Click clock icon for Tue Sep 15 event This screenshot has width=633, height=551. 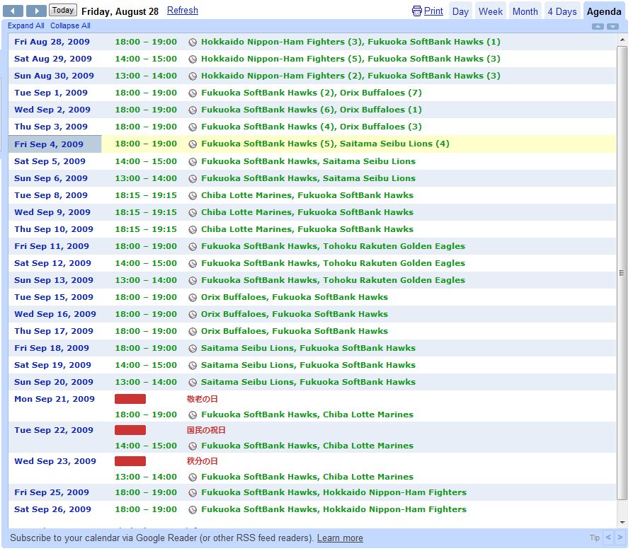coord(193,297)
